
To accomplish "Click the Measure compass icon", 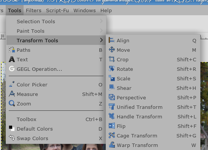I will coord(12,94).
